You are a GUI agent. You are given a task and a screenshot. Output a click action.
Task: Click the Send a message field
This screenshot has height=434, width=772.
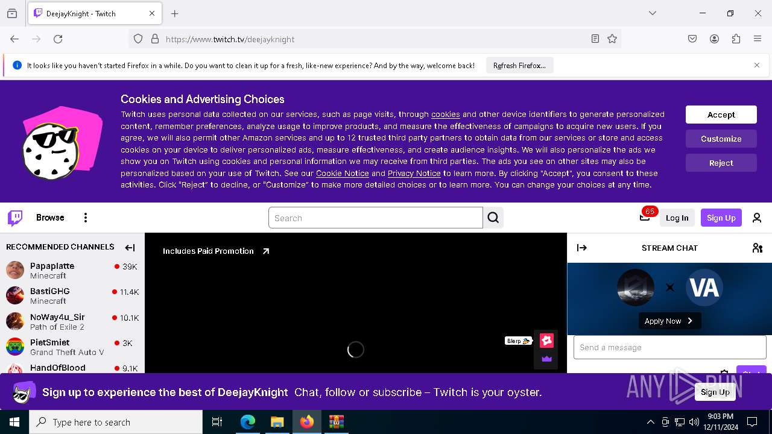[669, 347]
